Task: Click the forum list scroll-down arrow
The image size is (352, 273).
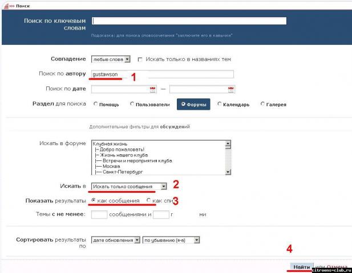Action: (228, 172)
